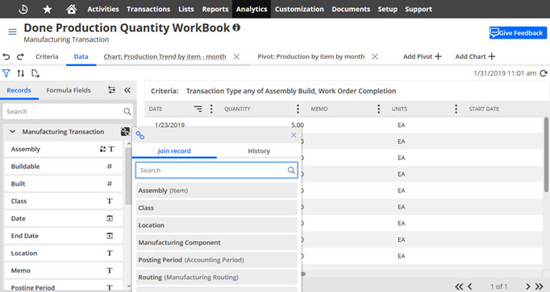Open the Recent Records clock icon
Image resolution: width=550 pixels, height=292 pixels.
point(23,9)
